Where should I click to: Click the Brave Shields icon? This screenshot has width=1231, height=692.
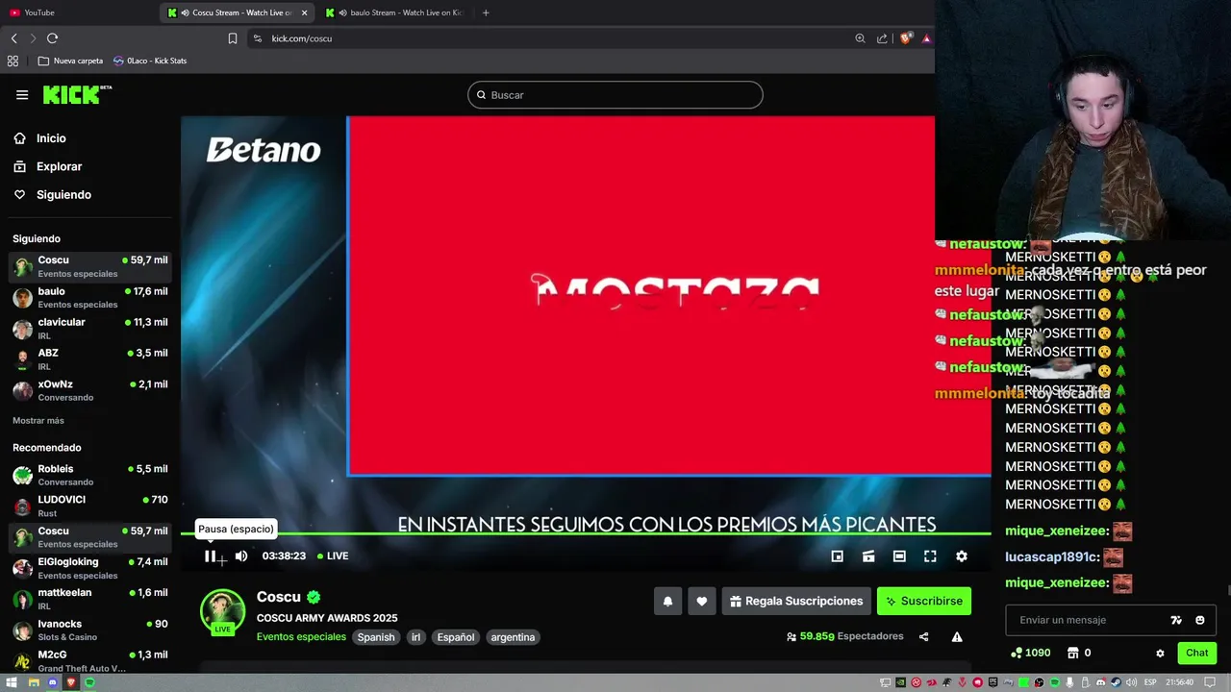[906, 38]
